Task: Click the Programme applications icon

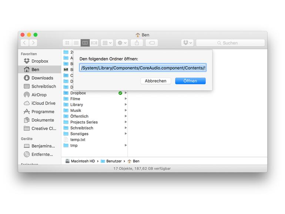Action: coord(27,112)
